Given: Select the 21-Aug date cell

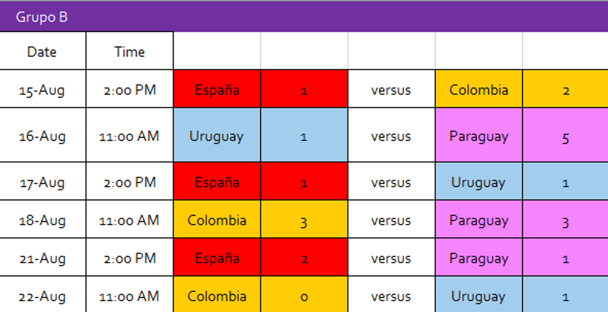Looking at the screenshot, I should (43, 258).
